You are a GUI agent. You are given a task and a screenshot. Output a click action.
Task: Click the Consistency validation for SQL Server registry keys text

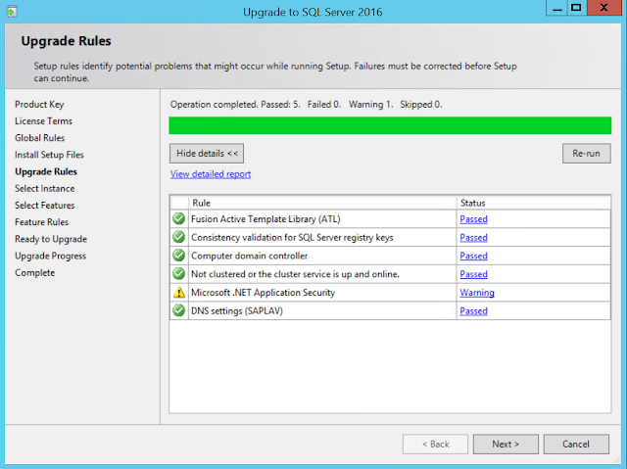(x=292, y=237)
